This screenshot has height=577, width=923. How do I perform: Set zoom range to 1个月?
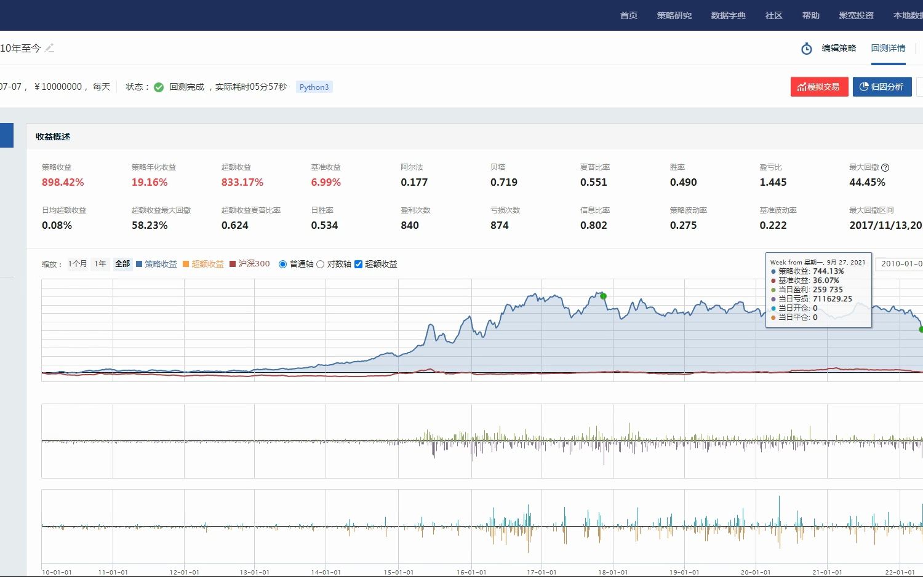pos(78,264)
